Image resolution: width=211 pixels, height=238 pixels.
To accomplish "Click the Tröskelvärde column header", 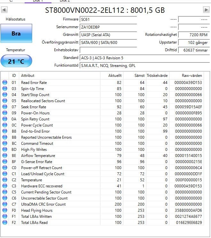I will click(x=158, y=76).
